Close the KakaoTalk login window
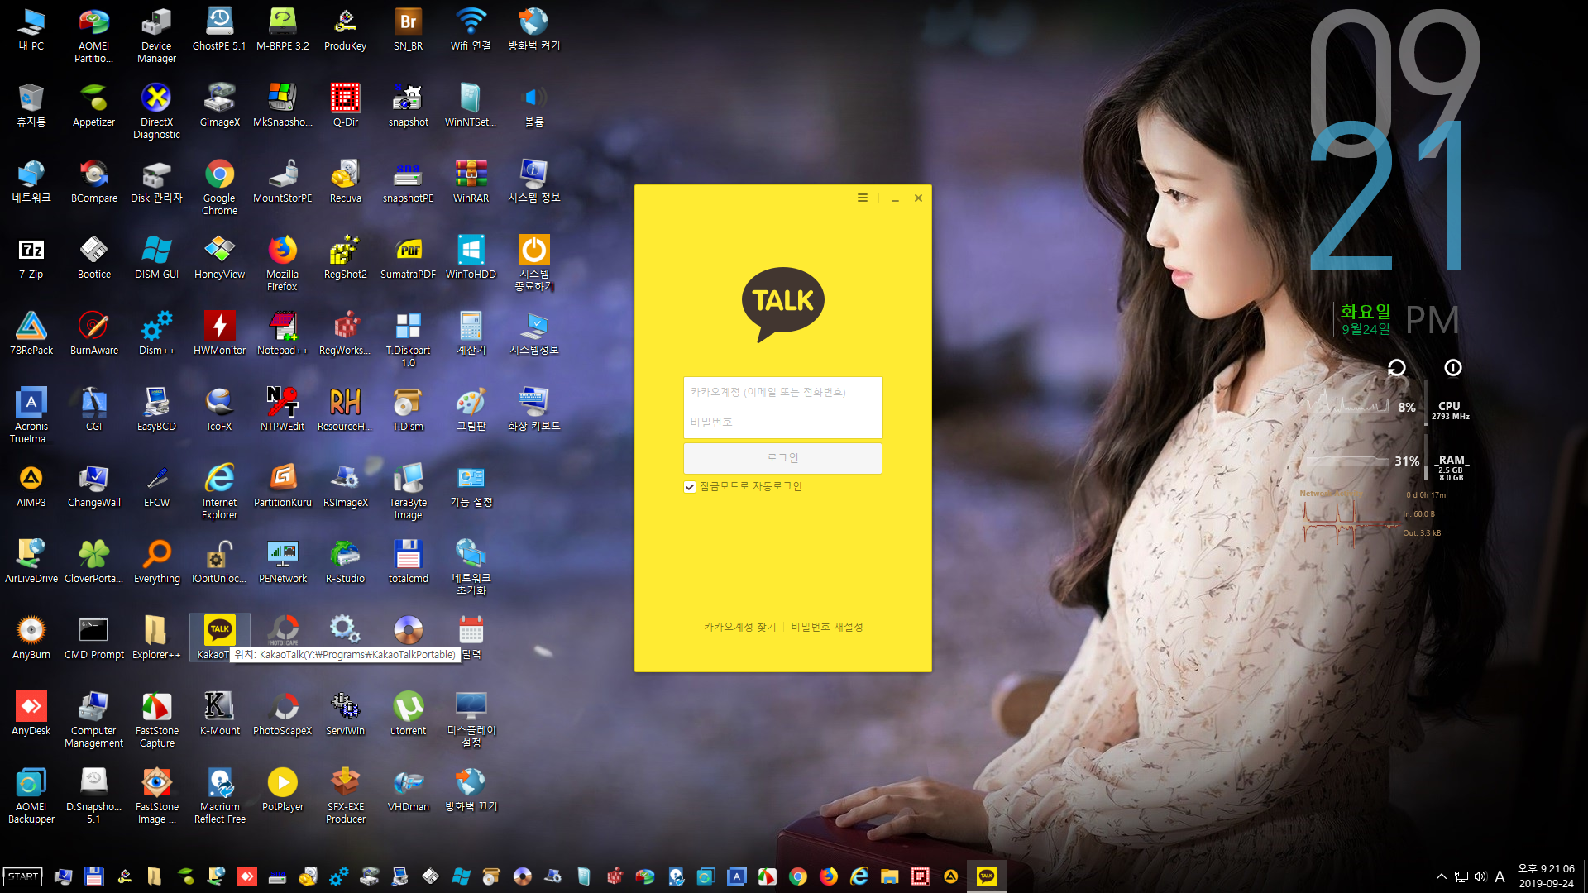The image size is (1588, 893). pyautogui.click(x=918, y=198)
